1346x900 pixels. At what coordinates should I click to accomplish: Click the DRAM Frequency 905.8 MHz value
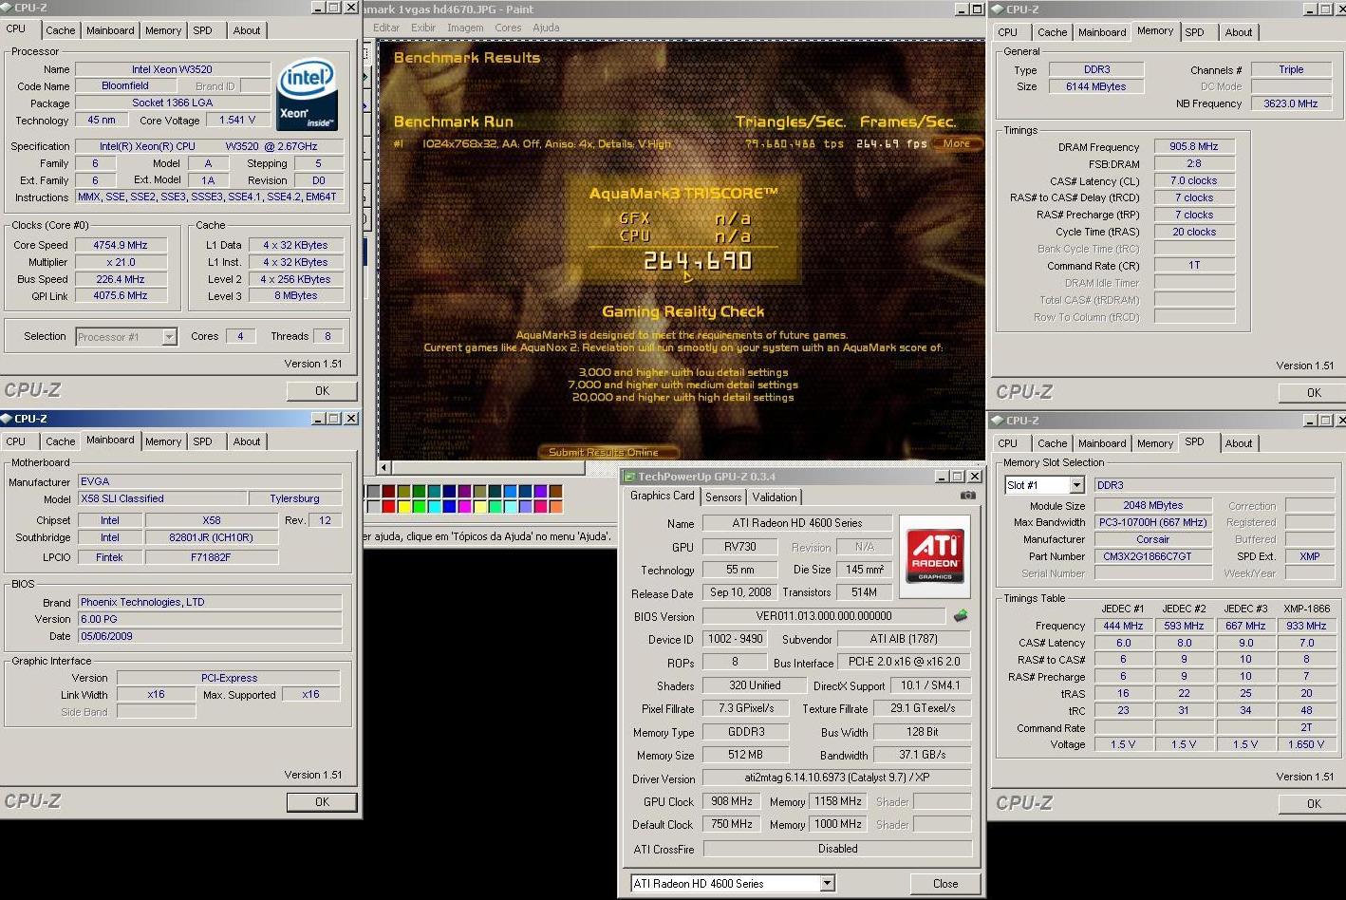[x=1194, y=147]
